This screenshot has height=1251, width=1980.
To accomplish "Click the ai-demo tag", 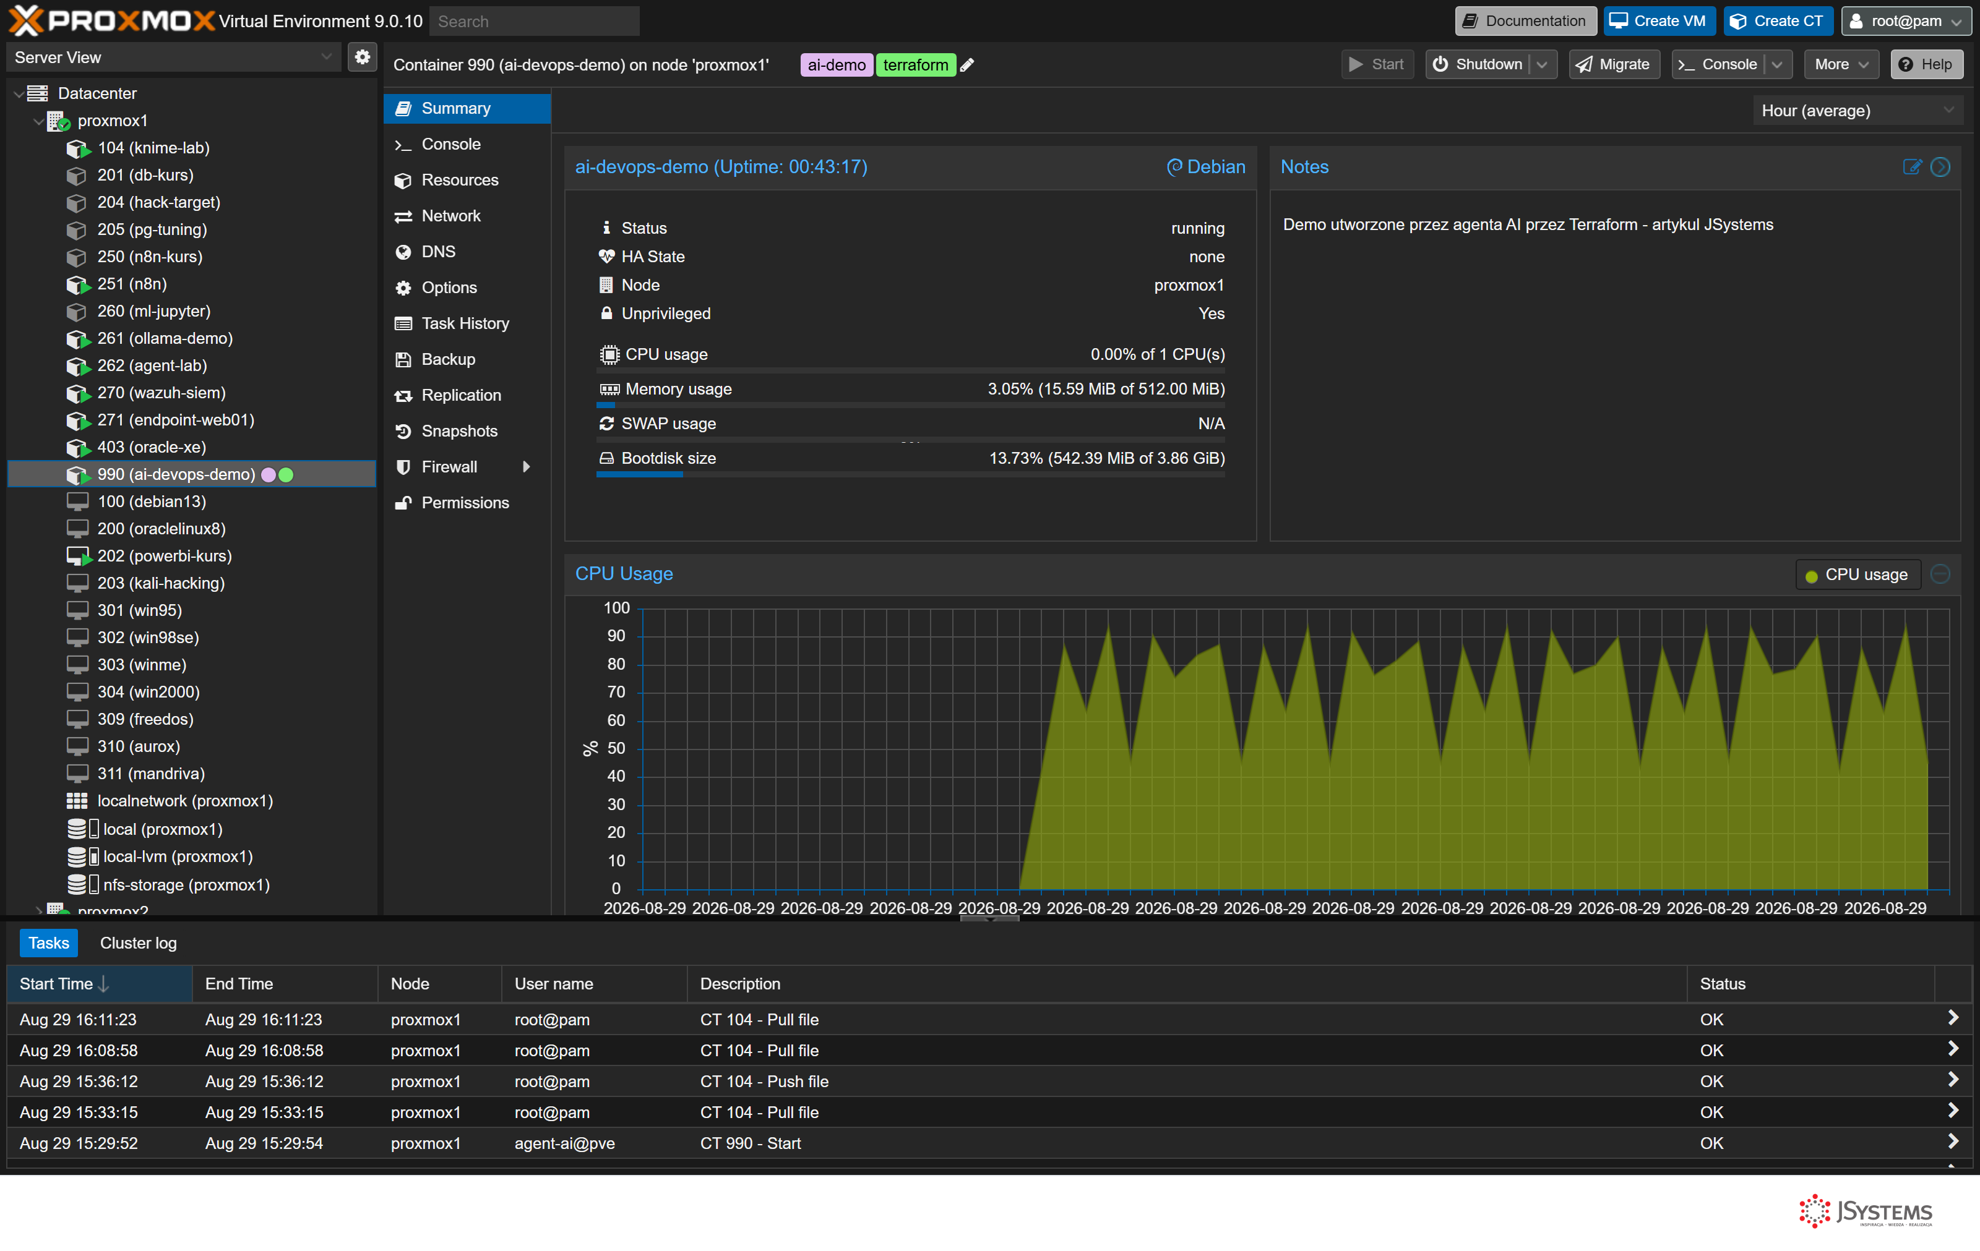I will pos(836,65).
